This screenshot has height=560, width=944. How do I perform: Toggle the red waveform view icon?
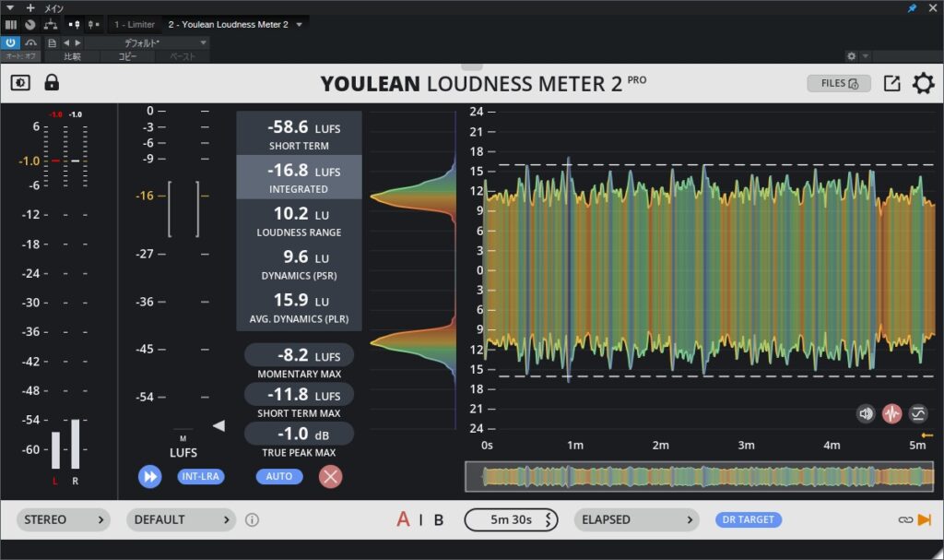point(891,413)
